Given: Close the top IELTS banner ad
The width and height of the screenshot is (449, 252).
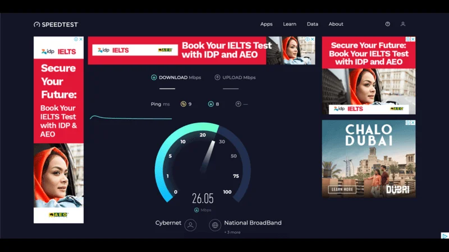Looking at the screenshot, I should 313,39.
